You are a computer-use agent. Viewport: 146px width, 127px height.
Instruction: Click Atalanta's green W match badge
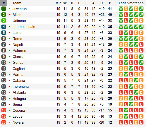[136, 93]
